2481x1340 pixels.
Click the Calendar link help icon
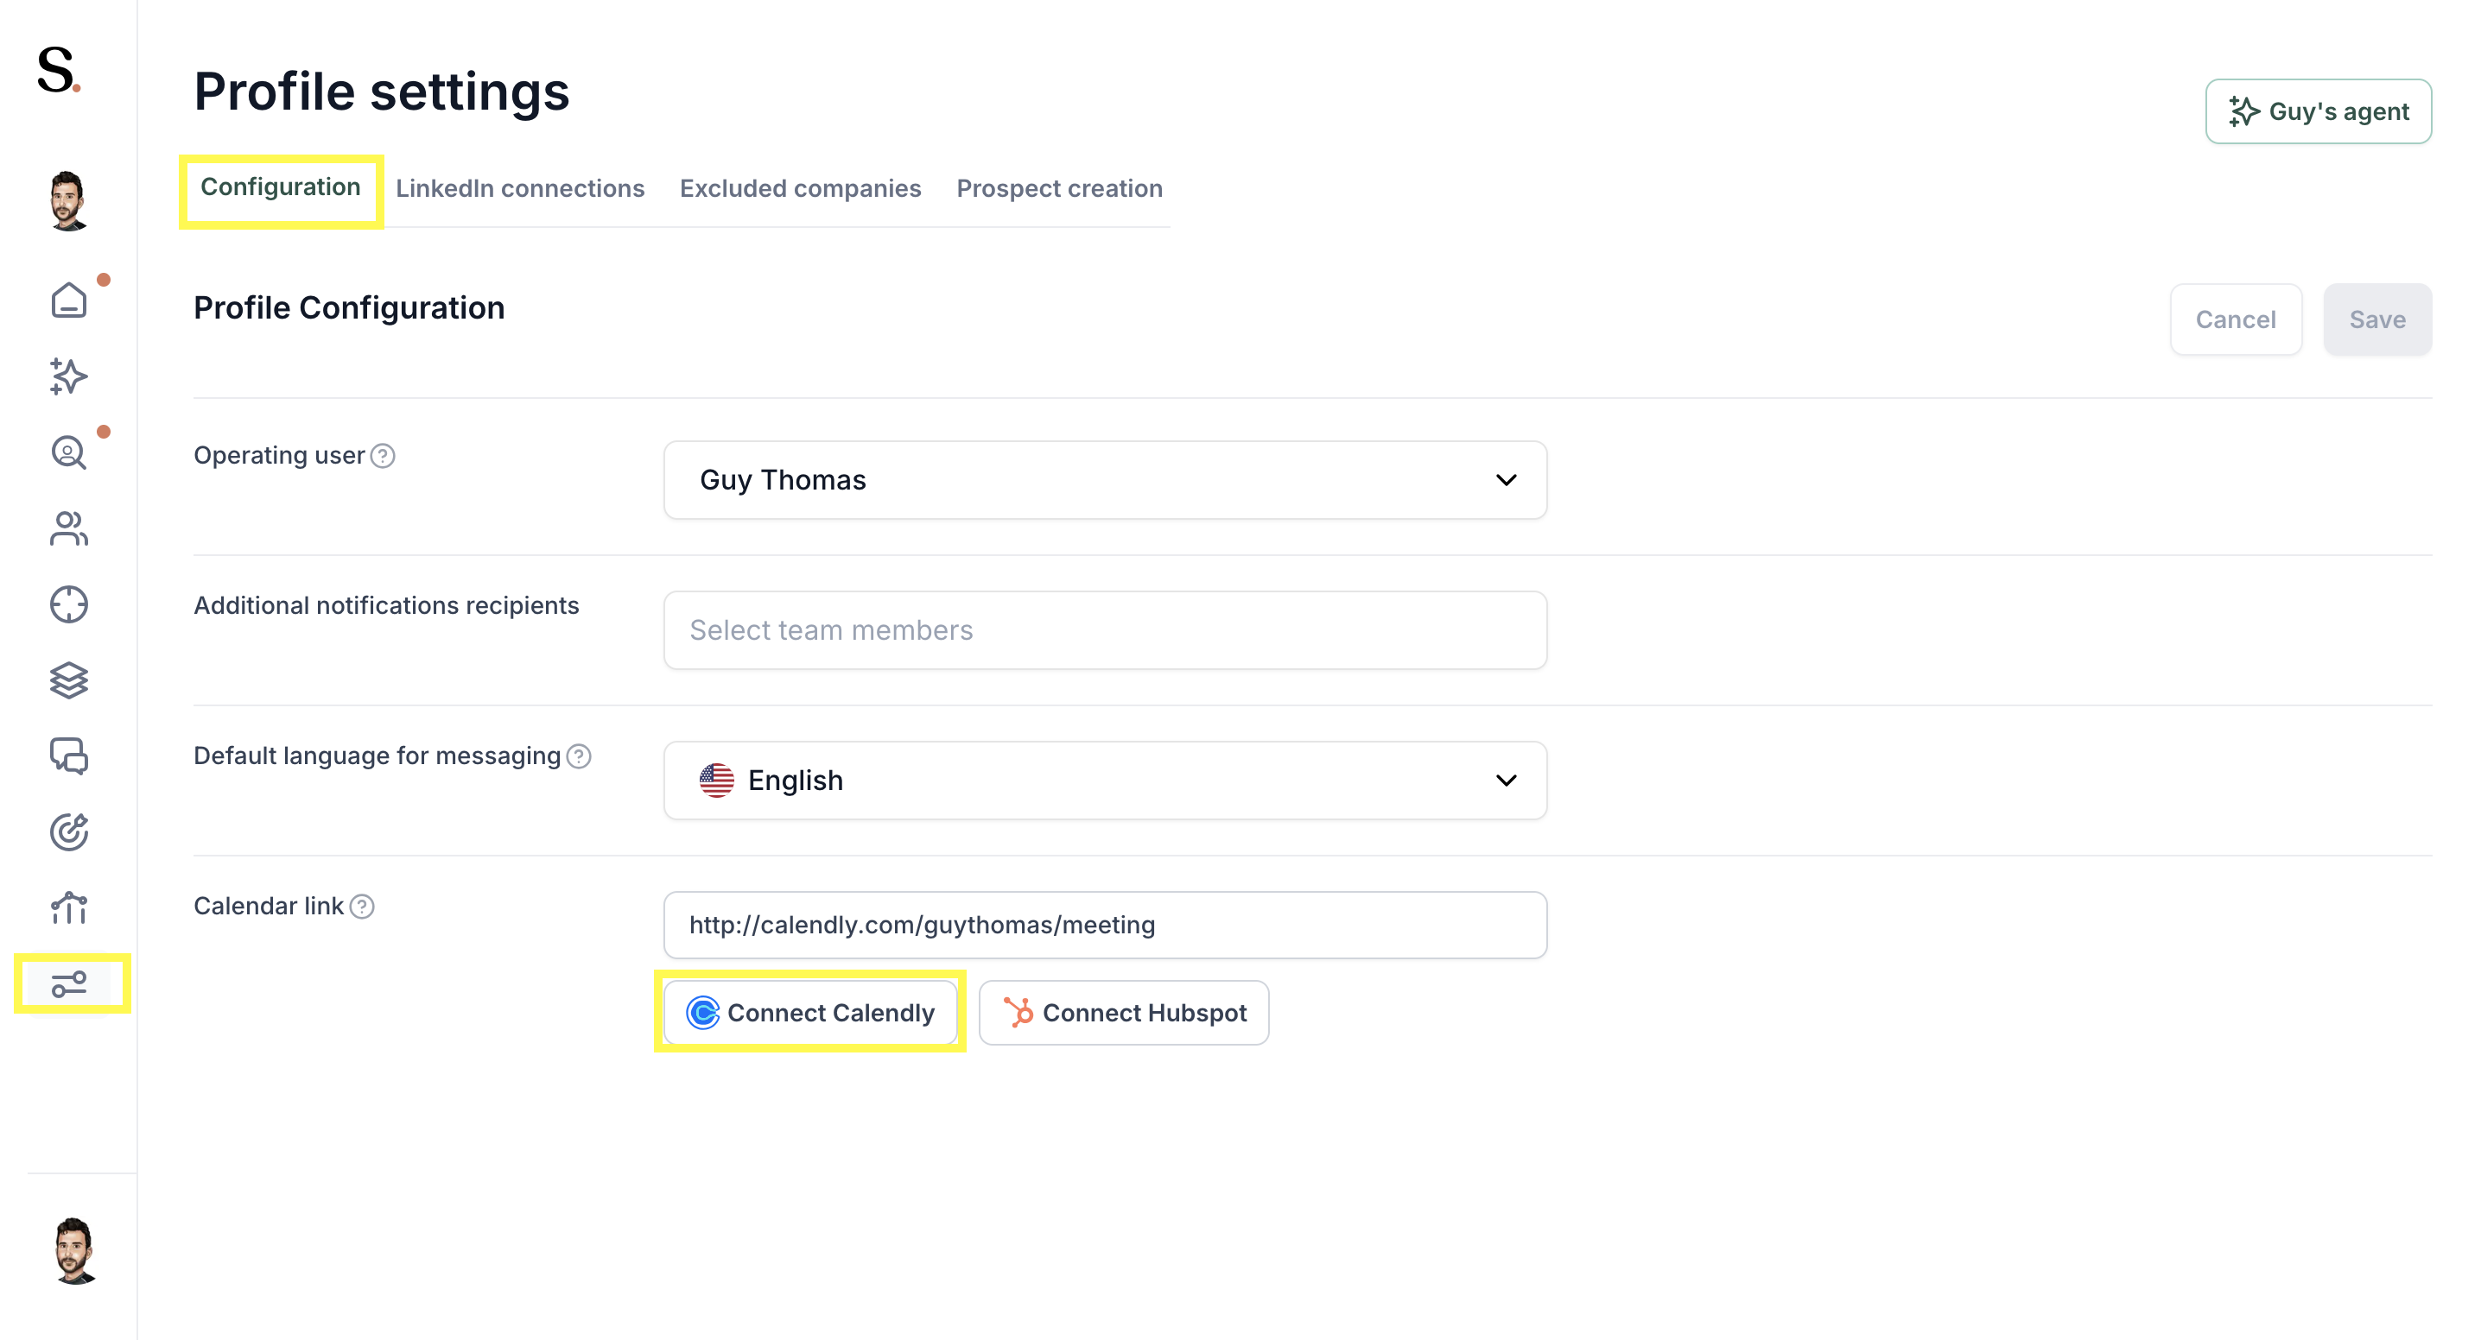361,907
